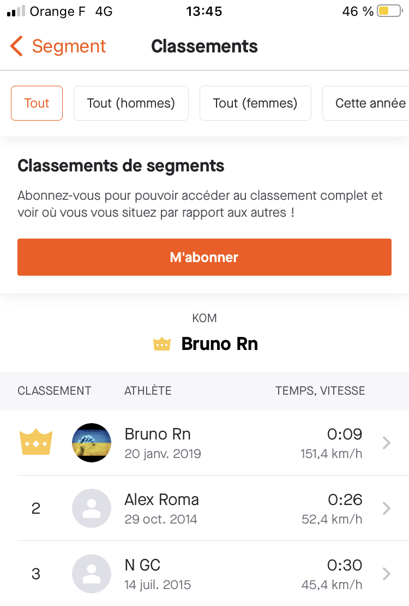
Task: Select Alex Roma's athlete name
Action: 161,500
